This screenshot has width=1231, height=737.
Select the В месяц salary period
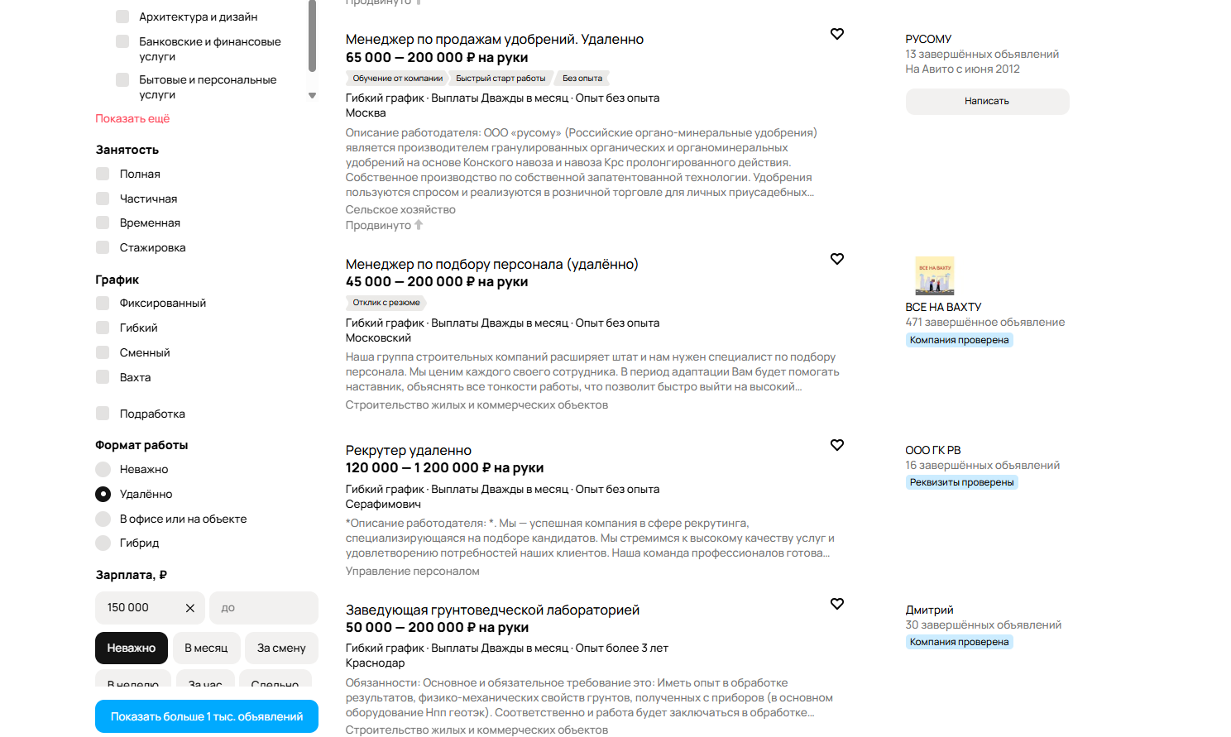pyautogui.click(x=206, y=648)
